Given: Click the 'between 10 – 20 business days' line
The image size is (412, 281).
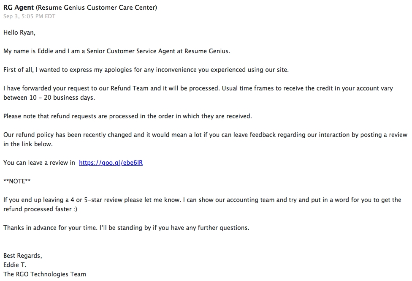Looking at the screenshot, I should coord(49,98).
